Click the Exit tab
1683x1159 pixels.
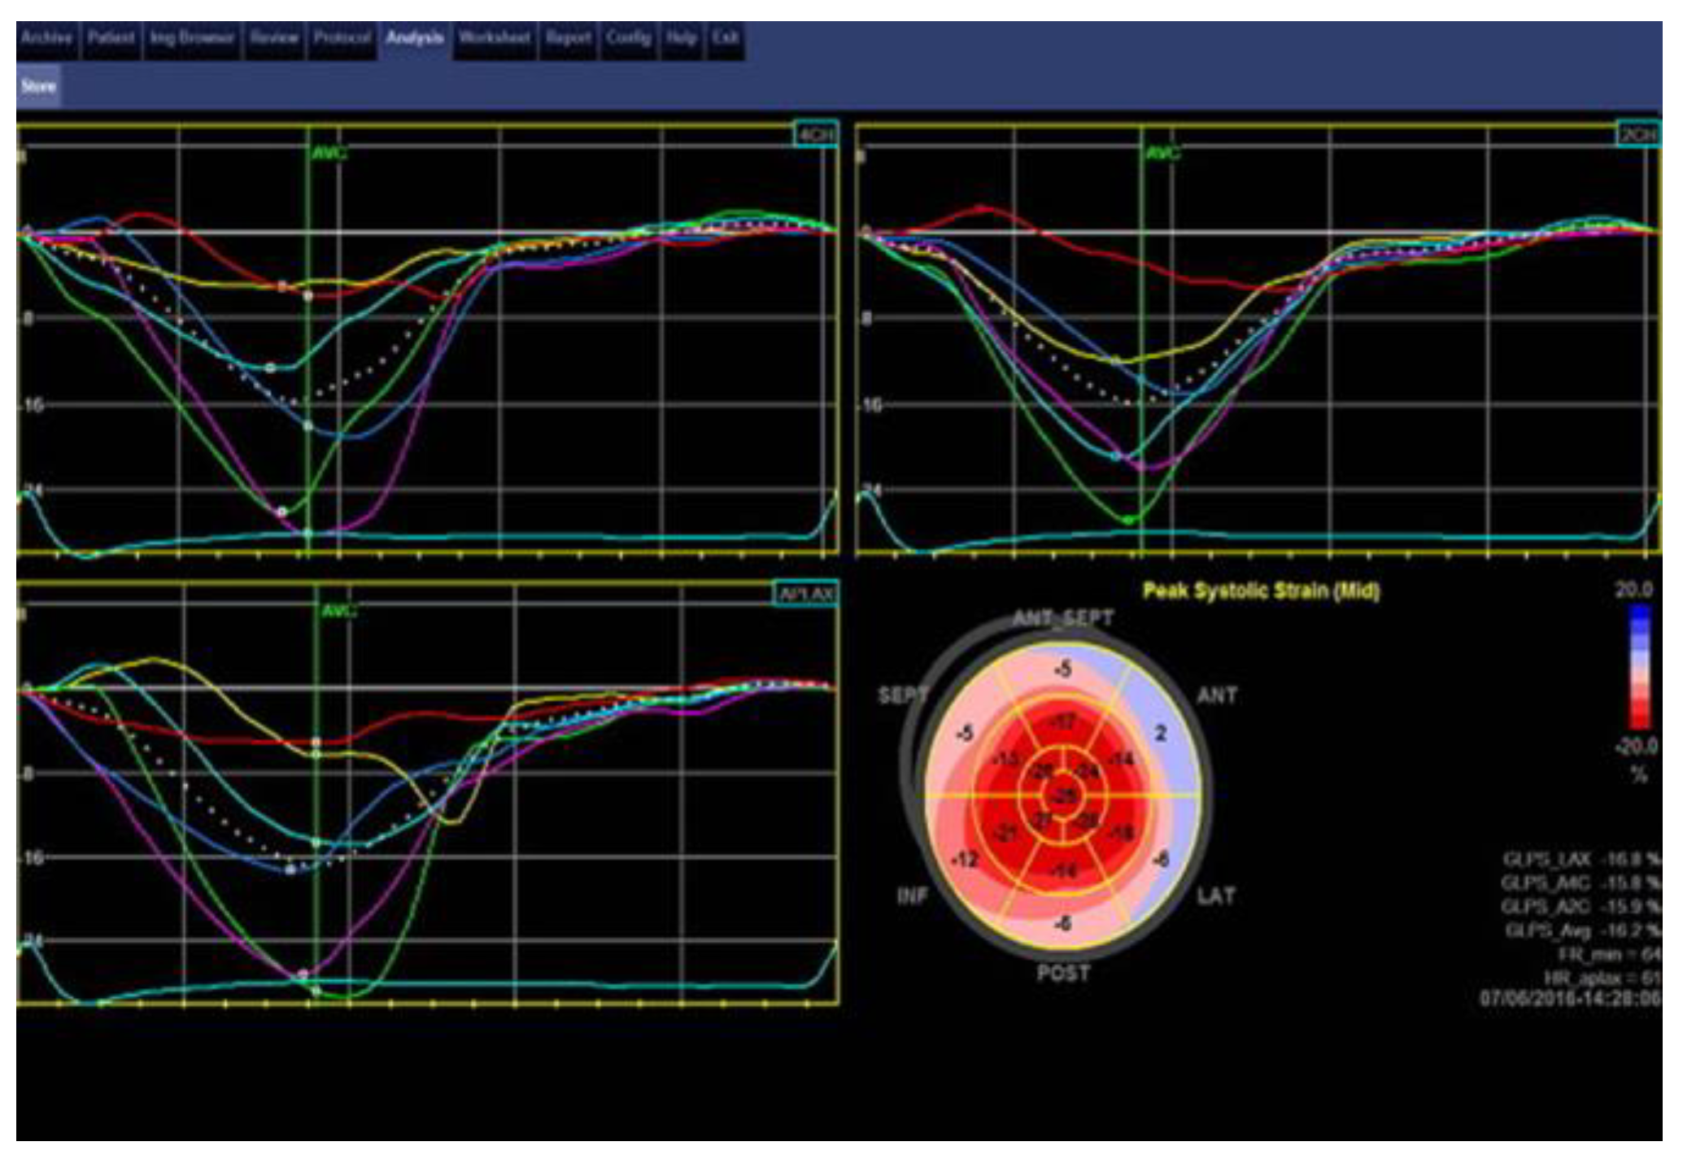coord(725,38)
